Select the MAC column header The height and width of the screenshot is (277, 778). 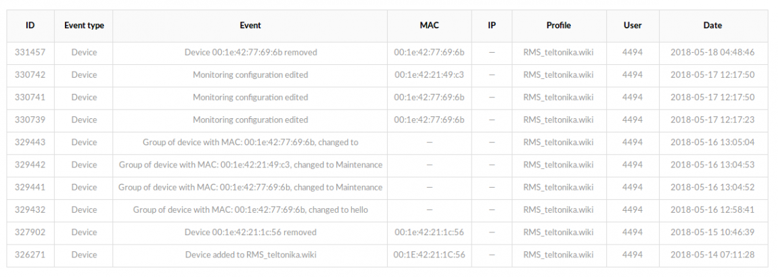point(429,26)
